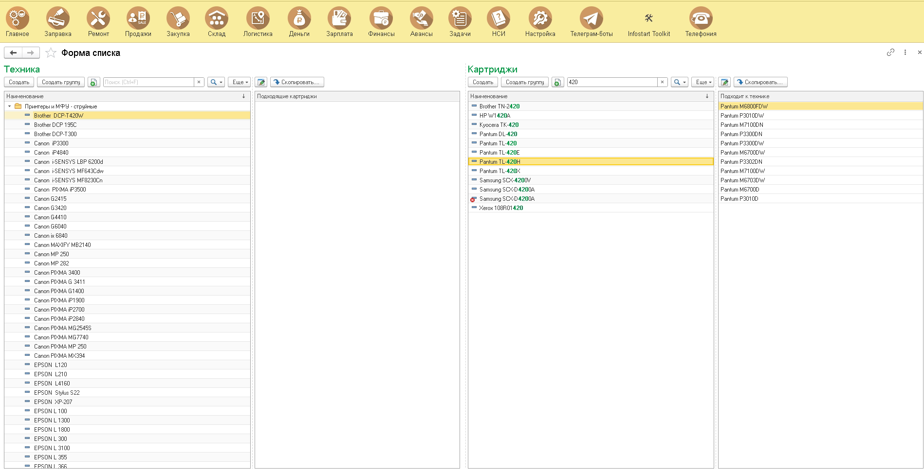Open the НСИ section
The height and width of the screenshot is (472, 924).
[x=499, y=22]
